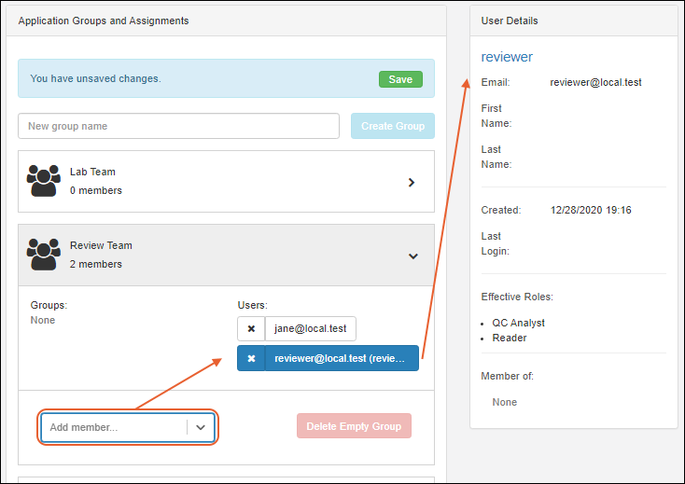Image resolution: width=685 pixels, height=484 pixels.
Task: Remove jane@local.test using the x icon
Action: point(251,329)
